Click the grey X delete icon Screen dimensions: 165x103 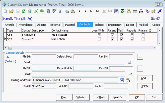click(x=104, y=11)
